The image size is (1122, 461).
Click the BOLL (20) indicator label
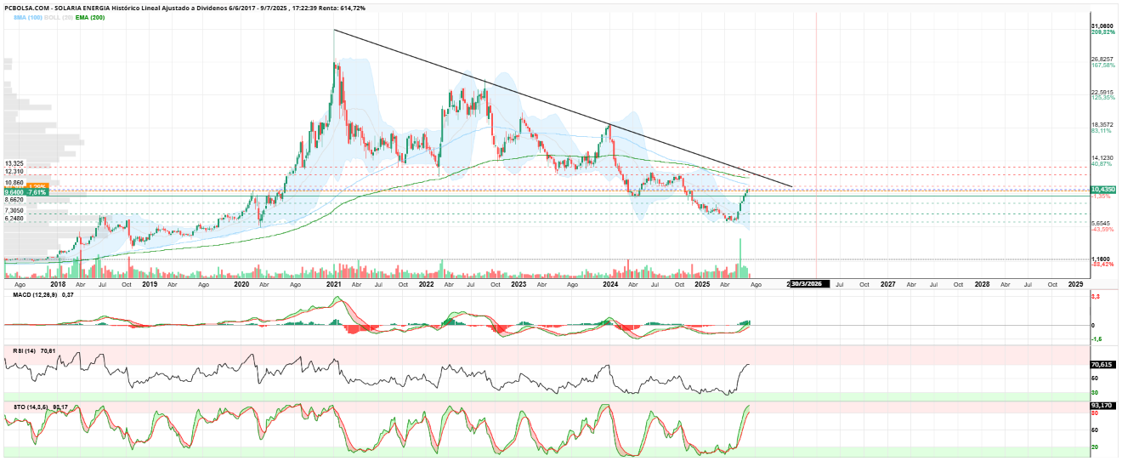[x=59, y=17]
